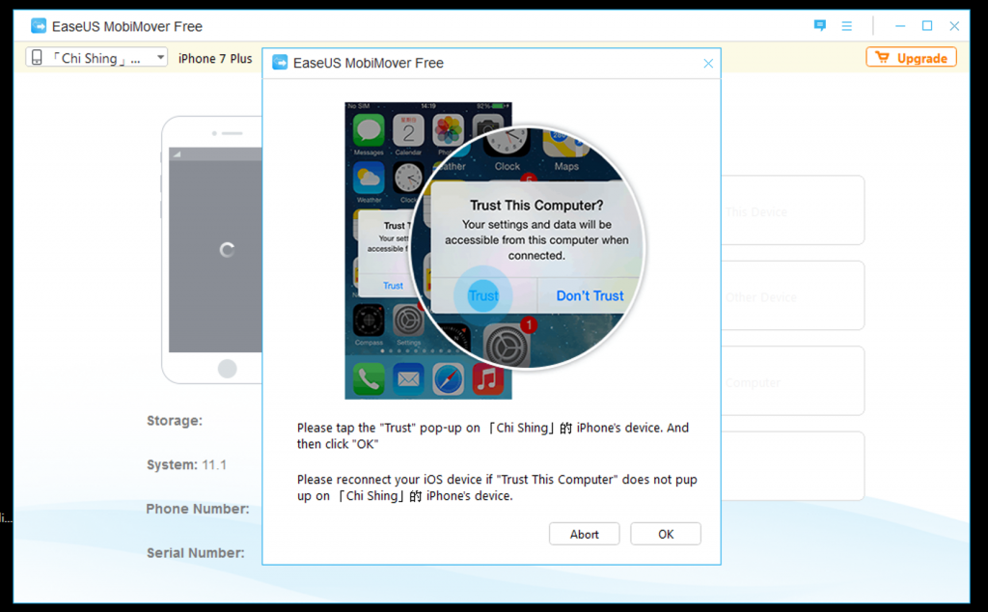Open the Upgrade shopping cart button

(x=911, y=57)
